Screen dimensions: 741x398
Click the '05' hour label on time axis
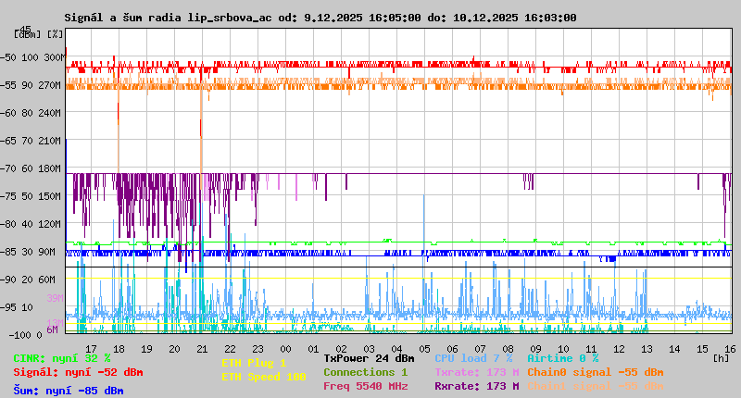[x=424, y=349]
